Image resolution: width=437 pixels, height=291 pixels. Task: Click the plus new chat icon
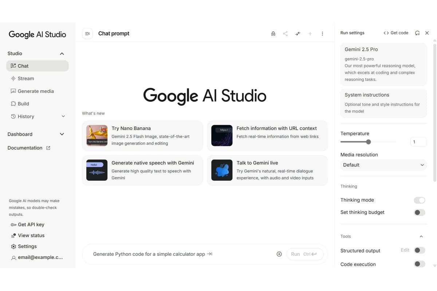pos(310,33)
